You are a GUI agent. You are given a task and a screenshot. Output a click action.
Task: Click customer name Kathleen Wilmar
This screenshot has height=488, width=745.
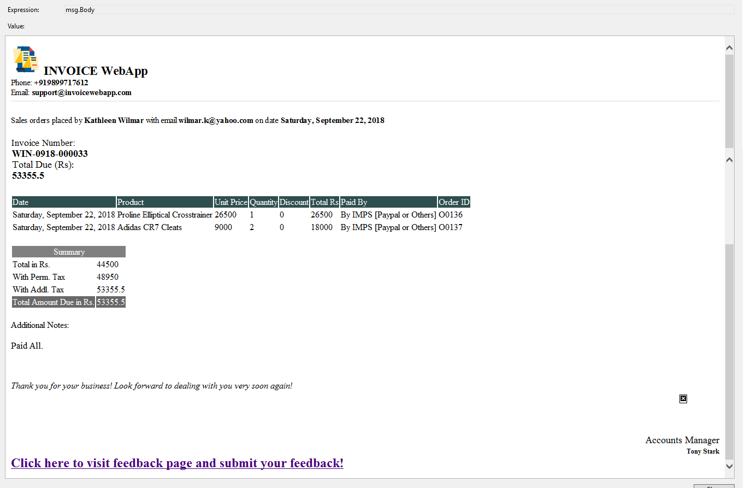click(114, 121)
